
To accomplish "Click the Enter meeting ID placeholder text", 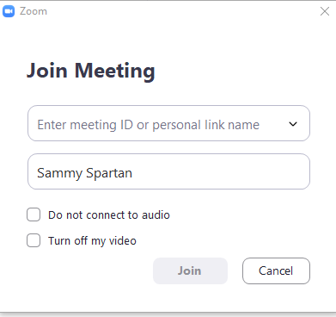I will point(148,125).
